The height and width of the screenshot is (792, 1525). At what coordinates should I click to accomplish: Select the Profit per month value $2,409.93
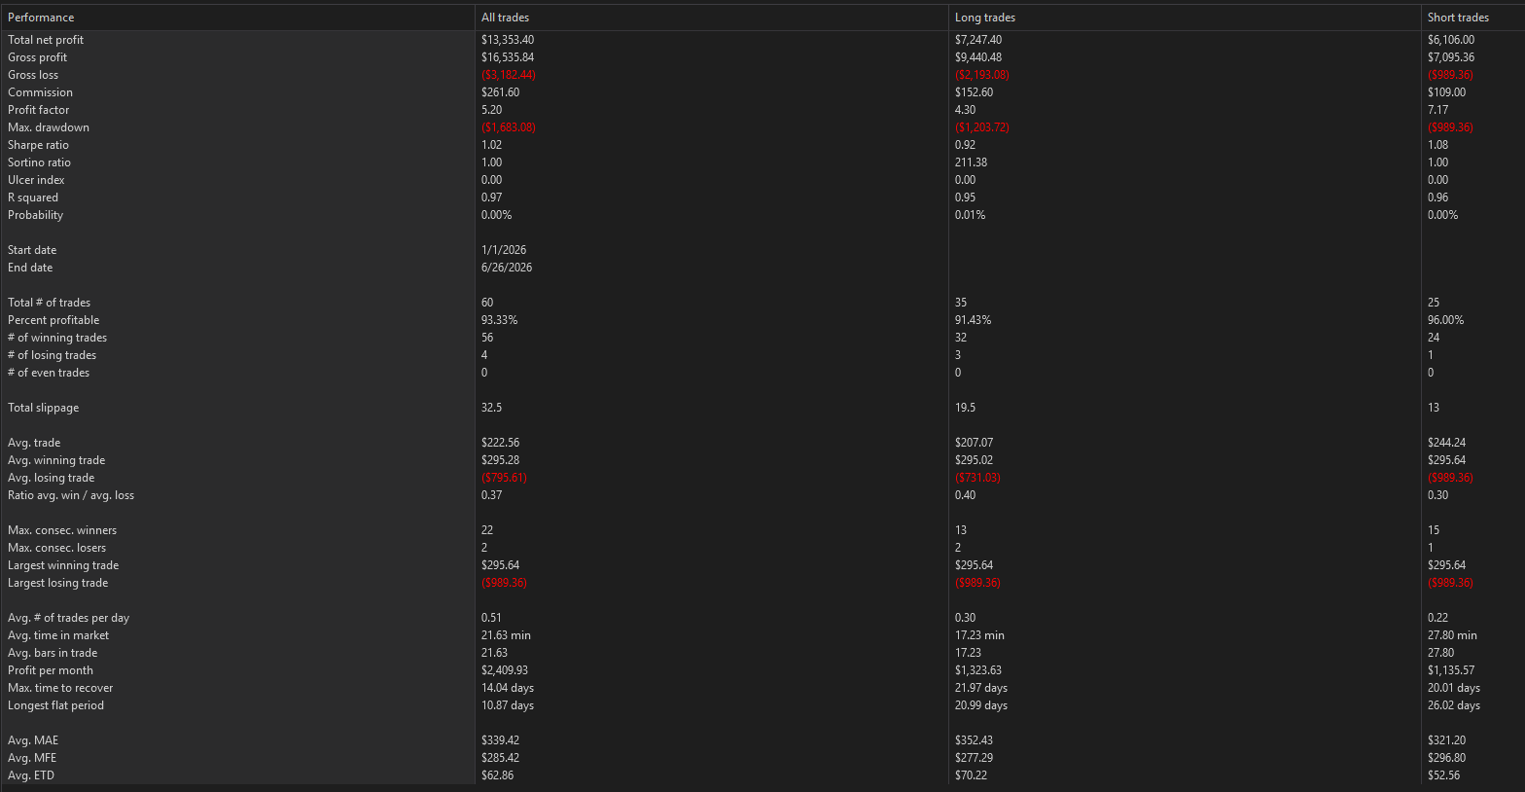505,670
